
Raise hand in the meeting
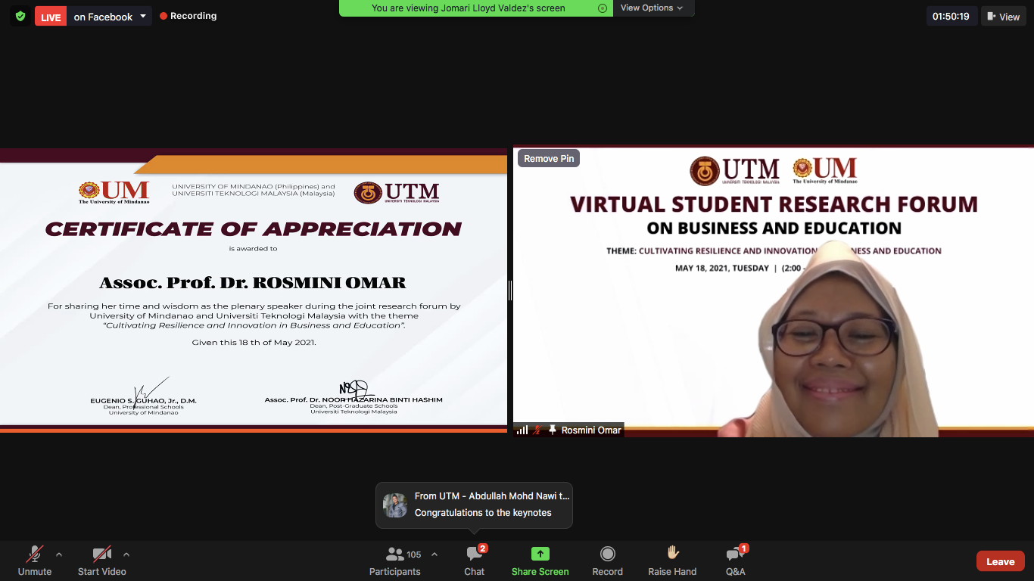coord(672,561)
